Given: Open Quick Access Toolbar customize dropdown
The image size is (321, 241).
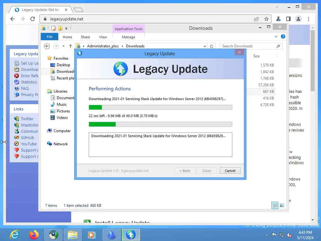Looking at the screenshot, I should [66, 29].
